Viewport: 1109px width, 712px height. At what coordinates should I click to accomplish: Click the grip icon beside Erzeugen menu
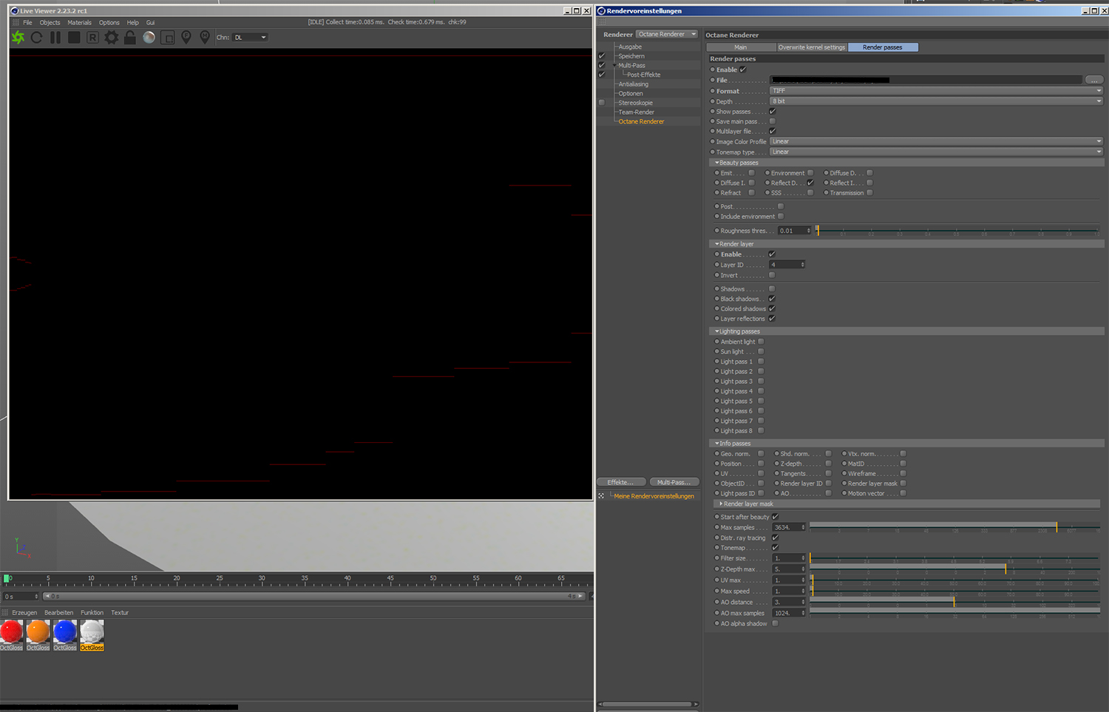click(5, 612)
